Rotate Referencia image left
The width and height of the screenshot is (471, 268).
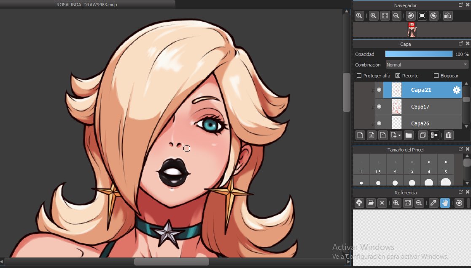459,203
